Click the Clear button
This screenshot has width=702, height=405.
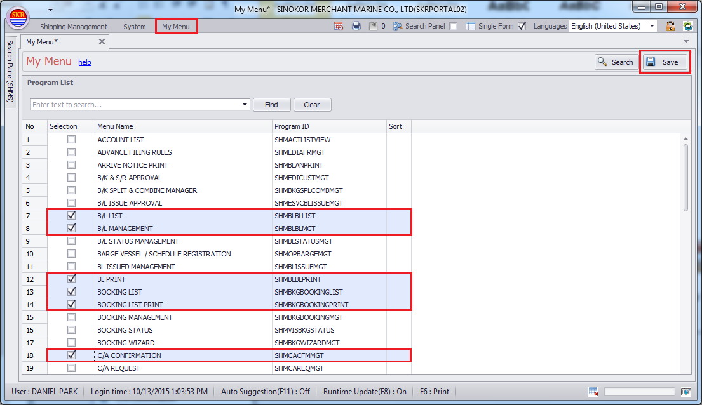[x=312, y=105]
